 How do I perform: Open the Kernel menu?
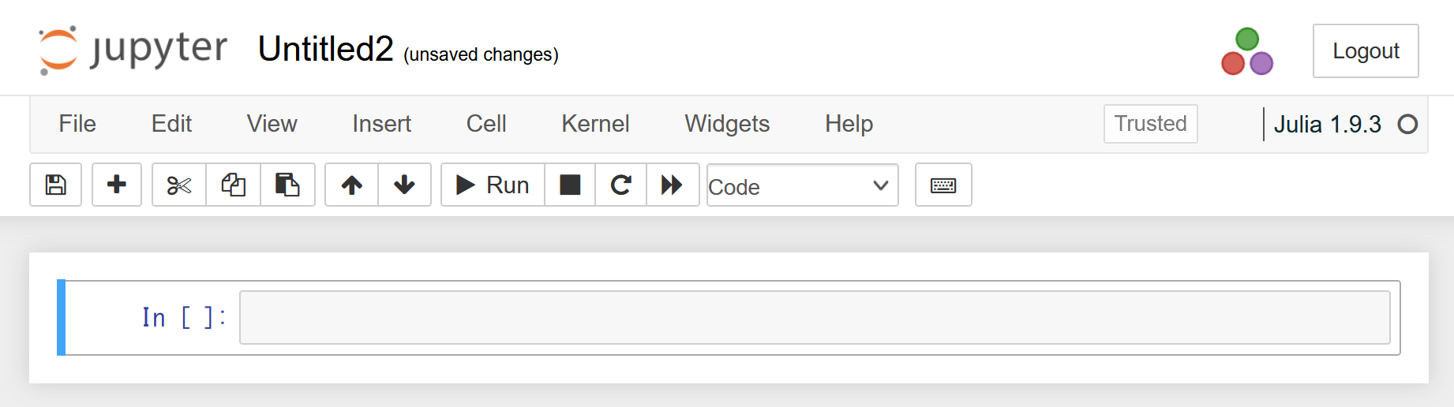click(x=595, y=124)
